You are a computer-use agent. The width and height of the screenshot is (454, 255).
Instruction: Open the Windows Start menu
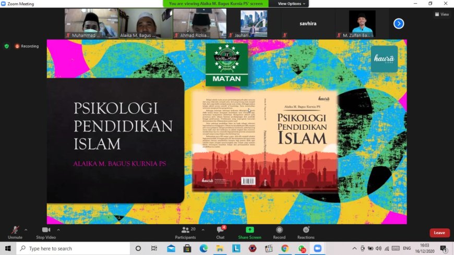[x=8, y=248]
